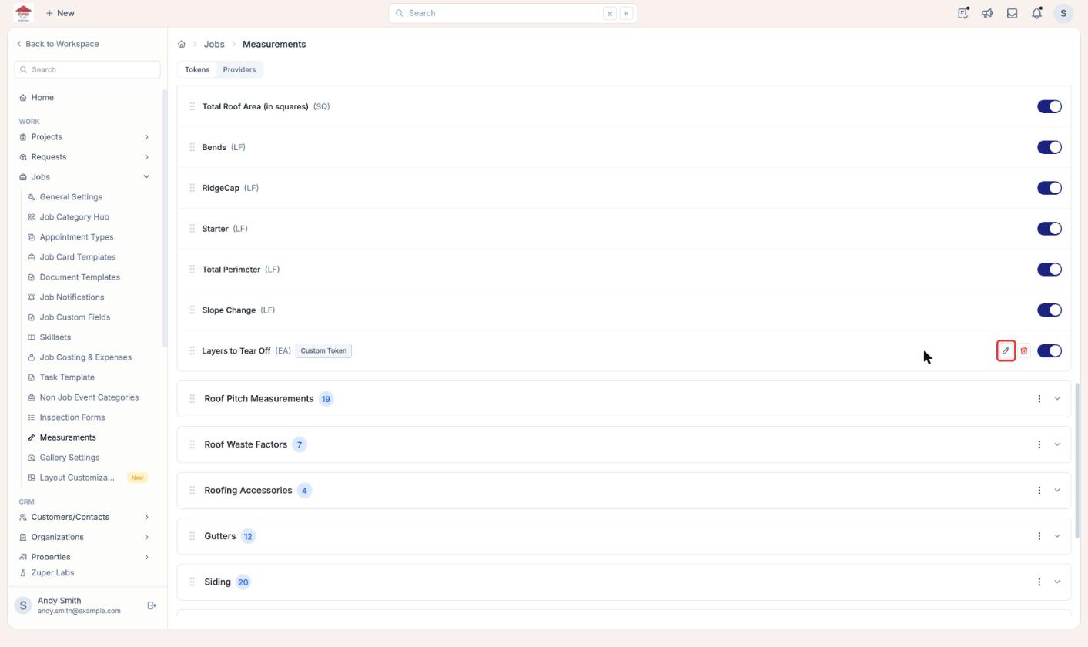Open Inspection Forms in sidebar
The height and width of the screenshot is (647, 1088).
point(72,417)
